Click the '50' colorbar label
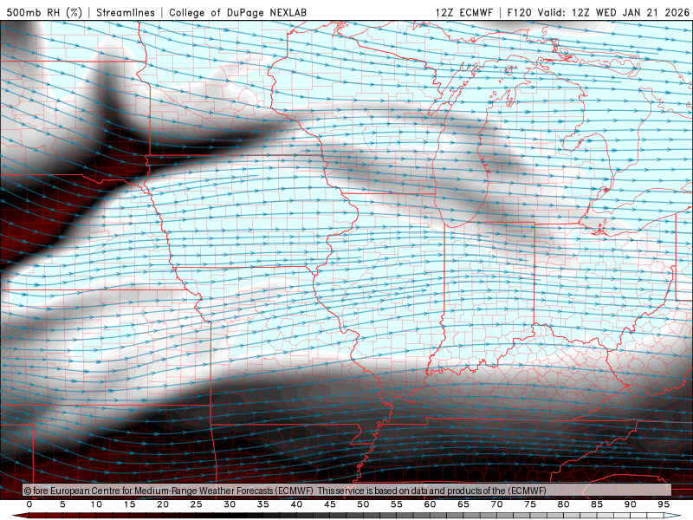This screenshot has width=693, height=520. 363,504
